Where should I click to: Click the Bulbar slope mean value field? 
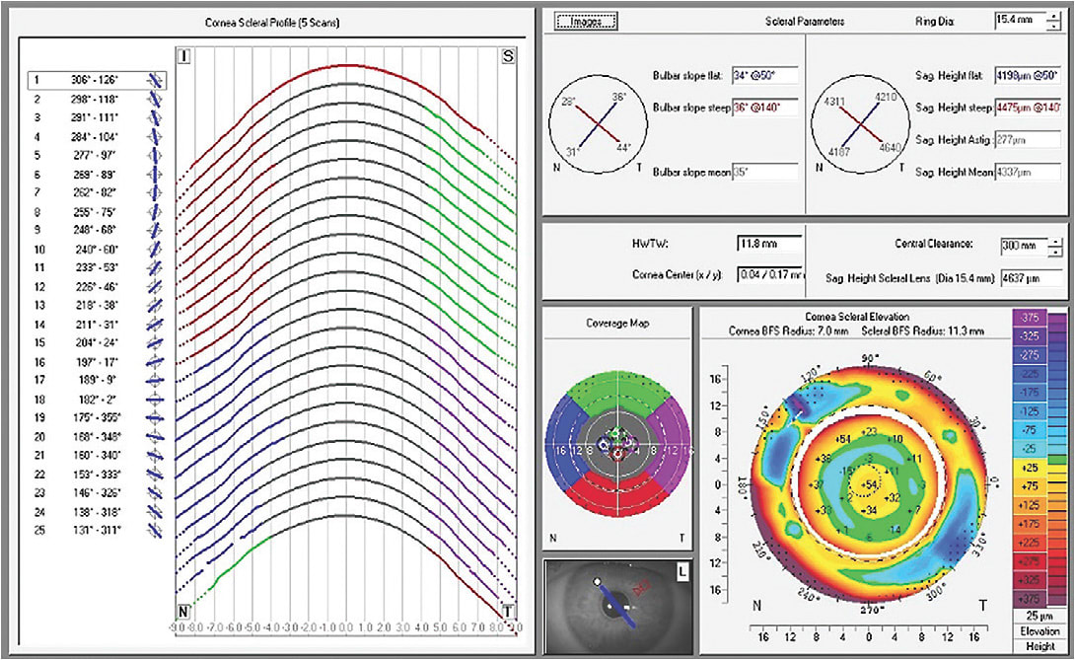tap(765, 173)
